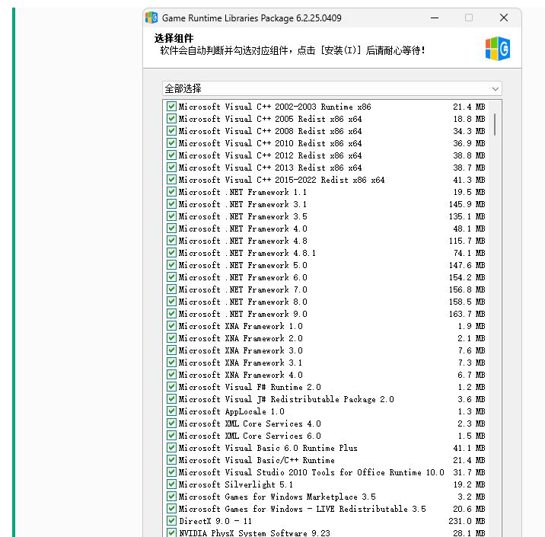Click the component list scrollbar thumb
545x537 pixels.
pos(495,124)
